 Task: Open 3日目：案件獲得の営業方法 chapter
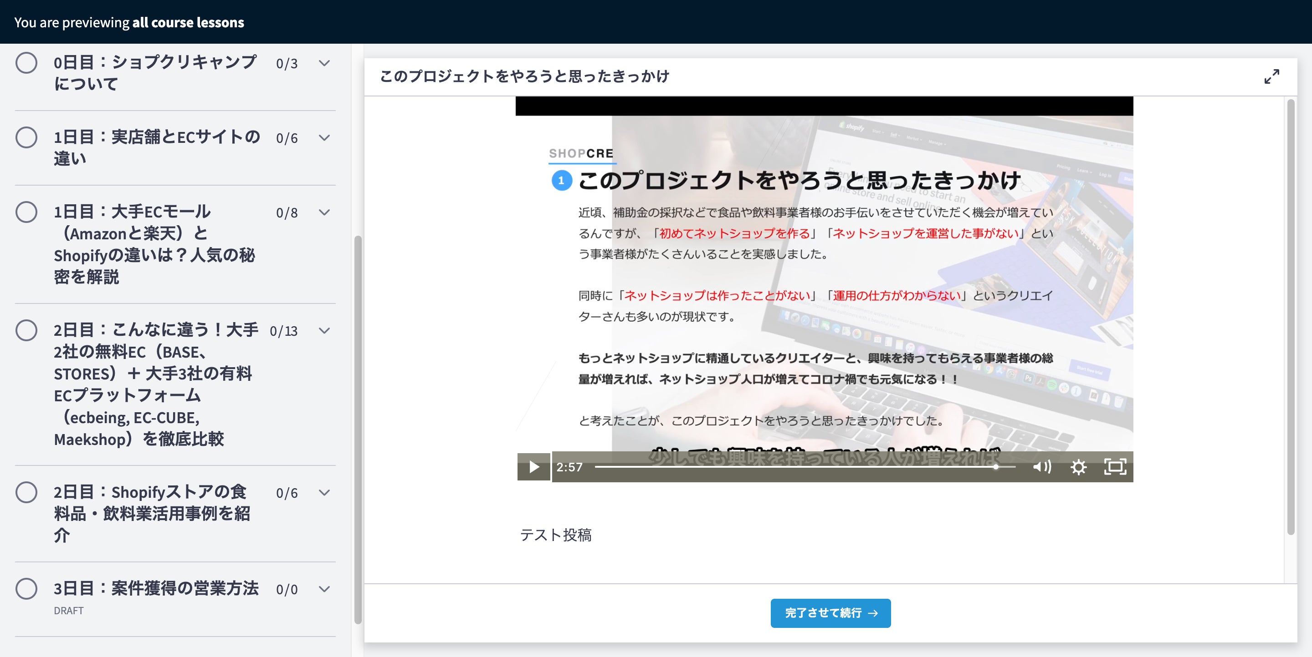156,588
